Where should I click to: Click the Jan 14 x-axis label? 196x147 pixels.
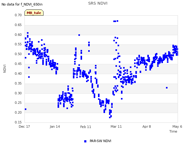(55, 126)
